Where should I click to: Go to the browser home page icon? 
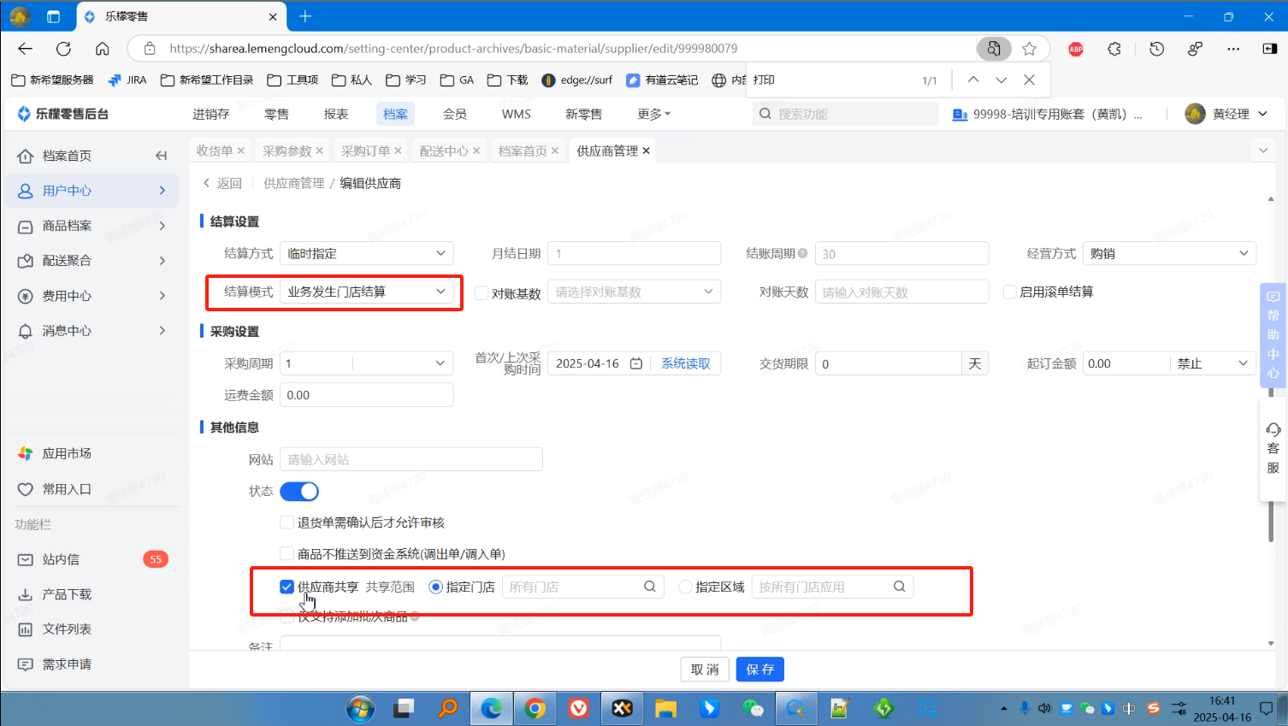[102, 49]
